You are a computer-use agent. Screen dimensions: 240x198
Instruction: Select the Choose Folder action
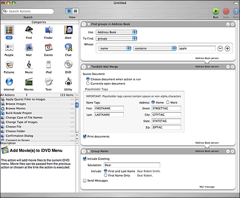pos(38,131)
